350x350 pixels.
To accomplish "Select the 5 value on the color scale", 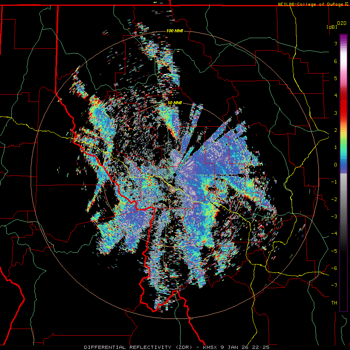I will pos(336,78).
